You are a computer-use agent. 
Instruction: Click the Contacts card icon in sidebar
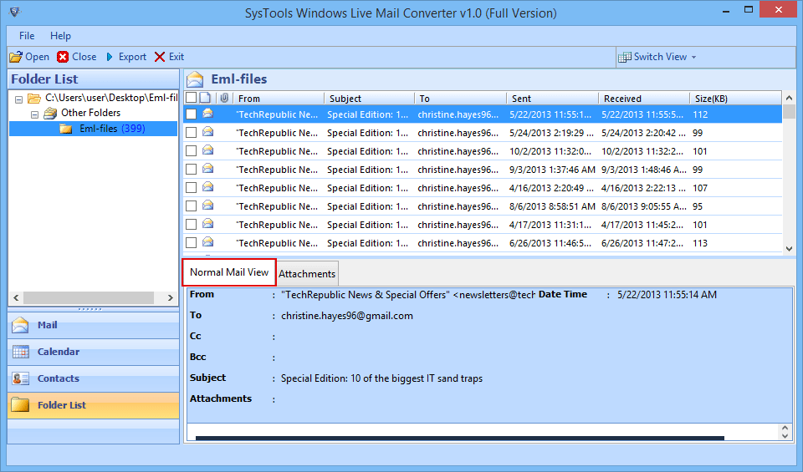click(20, 378)
